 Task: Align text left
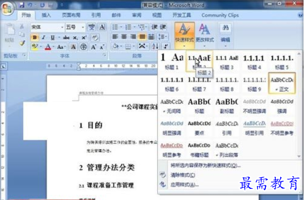pyautogui.click(x=115, y=37)
